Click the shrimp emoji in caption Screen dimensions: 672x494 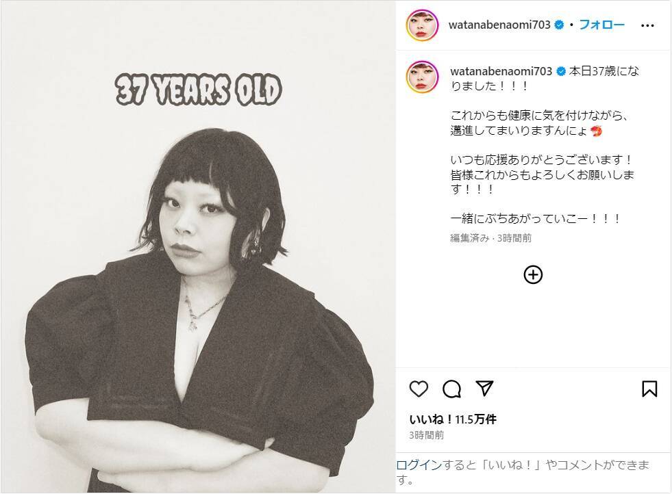[596, 131]
